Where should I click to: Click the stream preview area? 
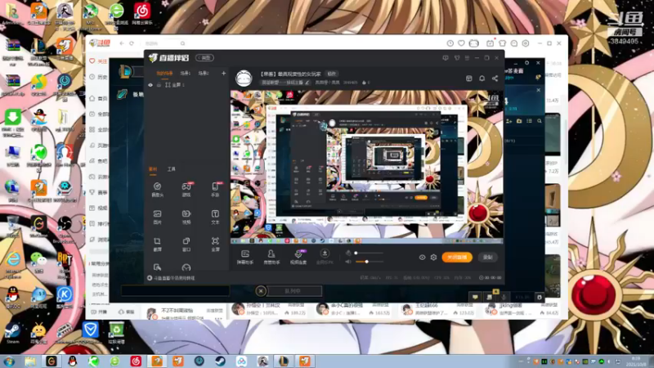tap(367, 167)
